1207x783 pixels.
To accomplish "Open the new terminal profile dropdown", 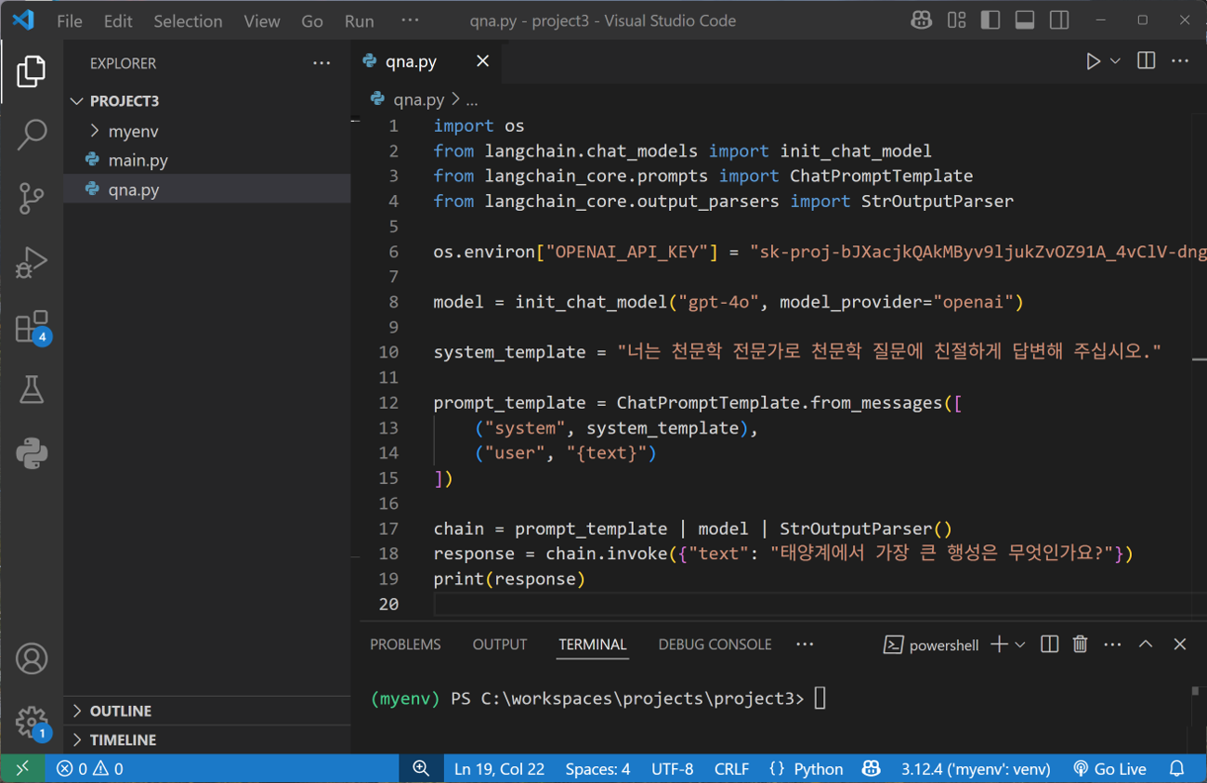I will point(1020,644).
